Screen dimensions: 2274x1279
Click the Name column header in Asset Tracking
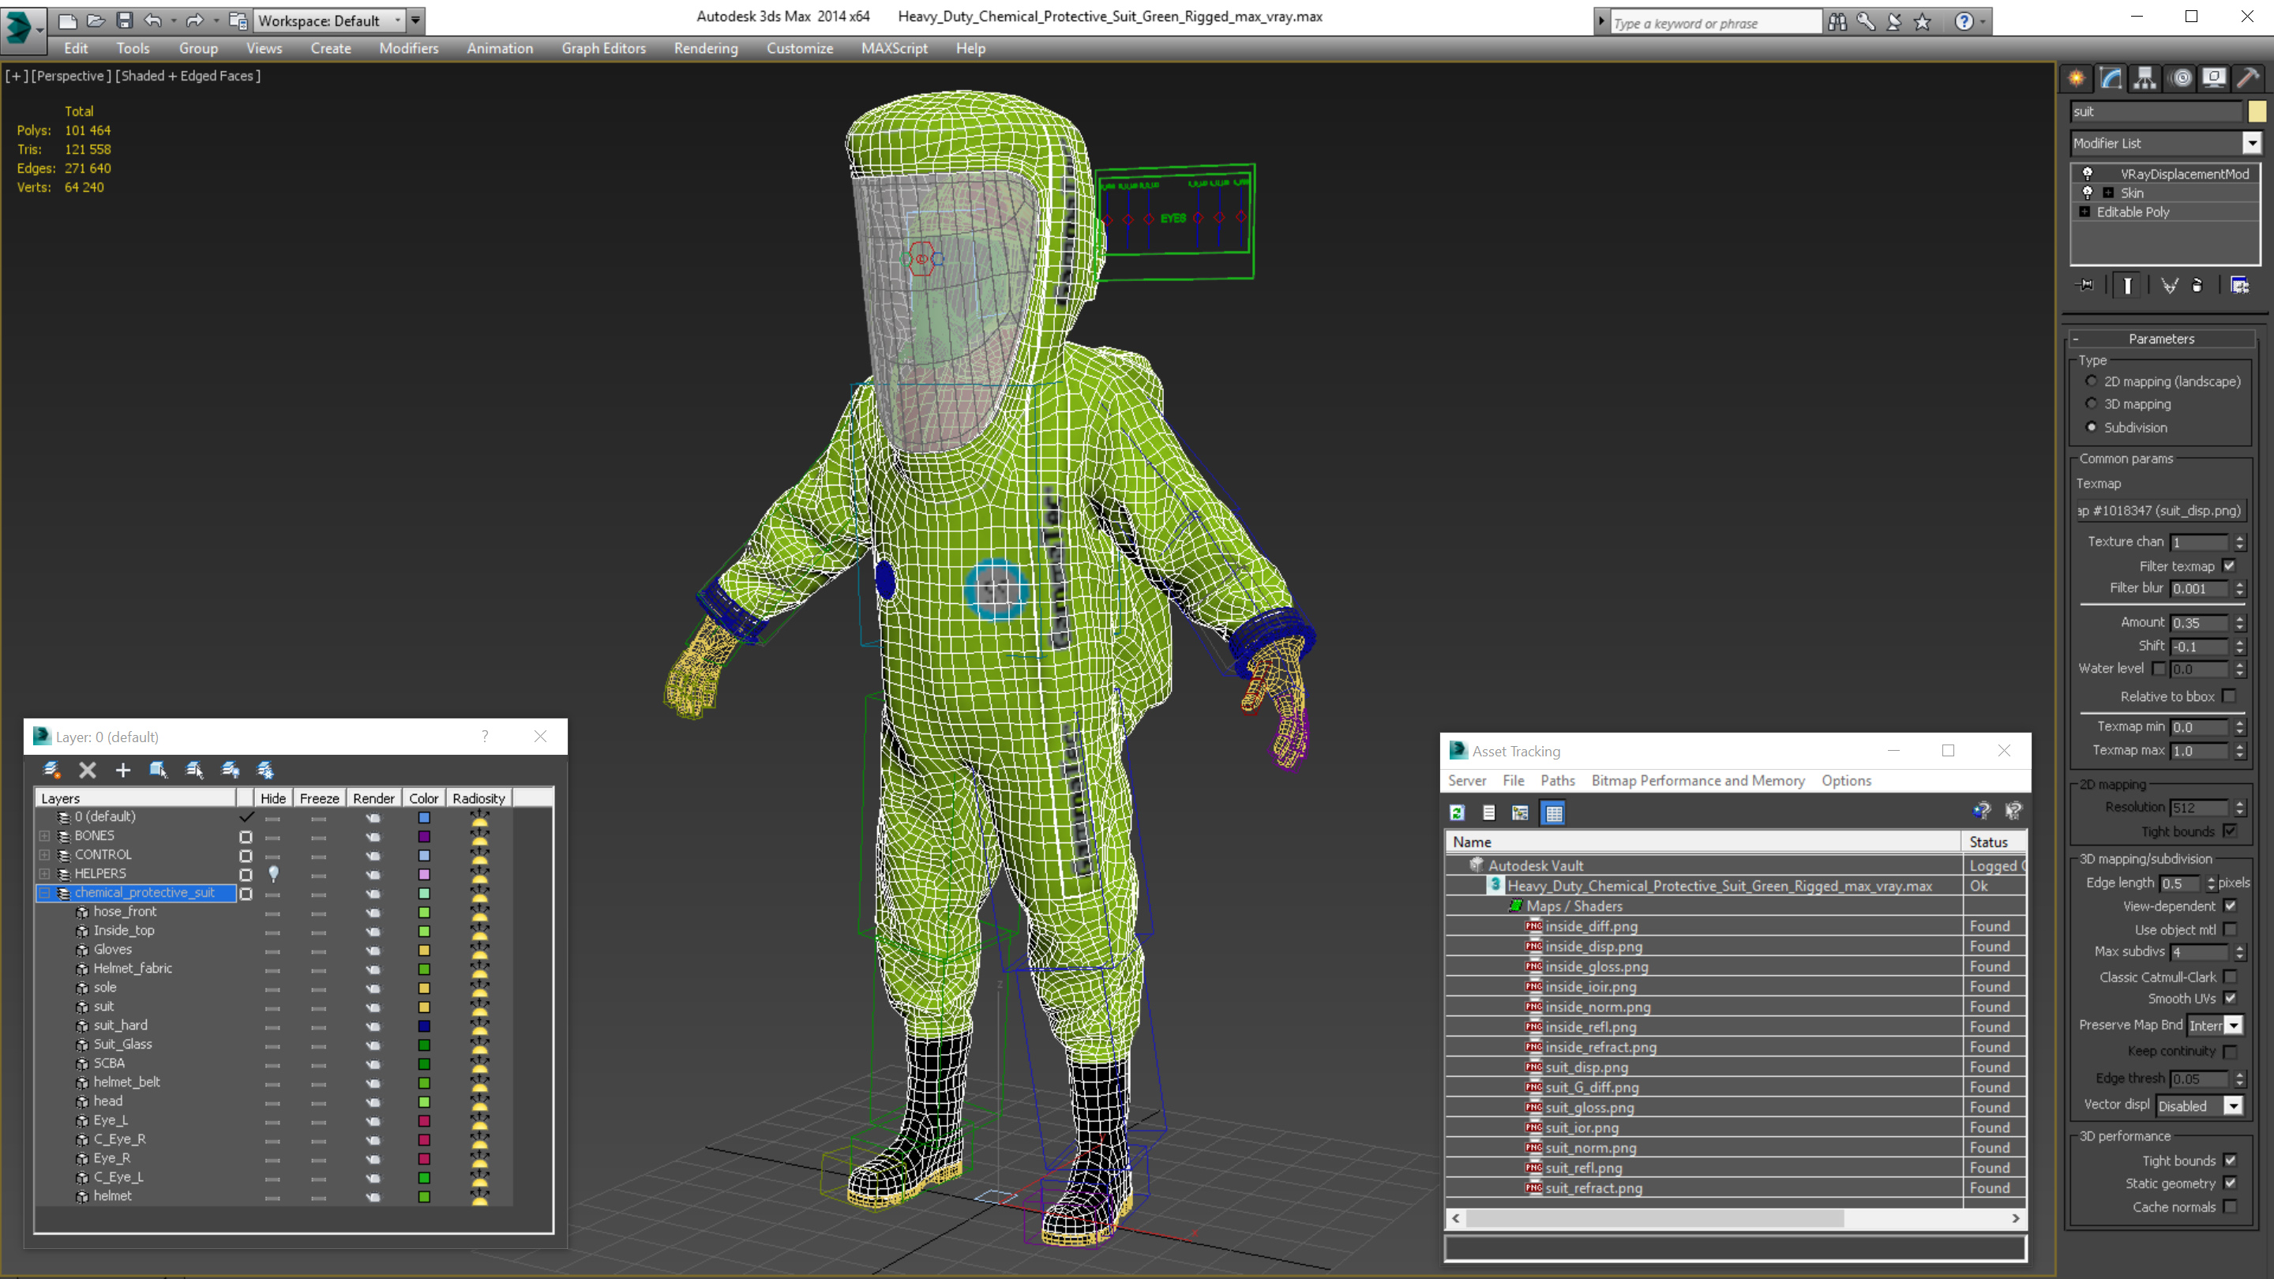click(x=1703, y=842)
